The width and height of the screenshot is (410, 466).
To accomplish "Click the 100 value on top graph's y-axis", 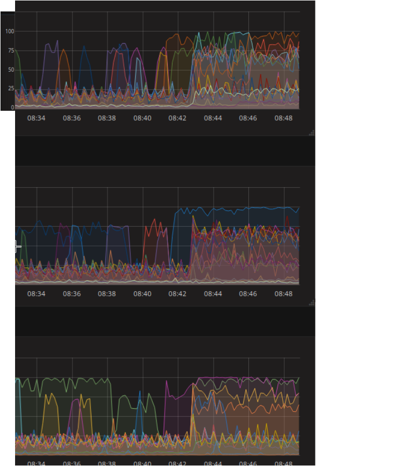I will (x=9, y=31).
